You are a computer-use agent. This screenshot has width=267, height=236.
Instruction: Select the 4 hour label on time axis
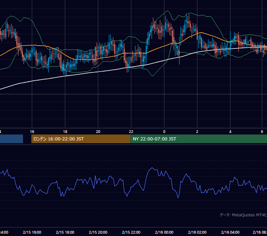coord(230,132)
